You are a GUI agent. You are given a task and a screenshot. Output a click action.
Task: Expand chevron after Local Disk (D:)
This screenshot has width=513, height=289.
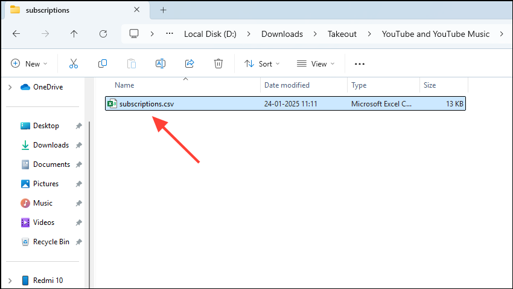coord(249,34)
